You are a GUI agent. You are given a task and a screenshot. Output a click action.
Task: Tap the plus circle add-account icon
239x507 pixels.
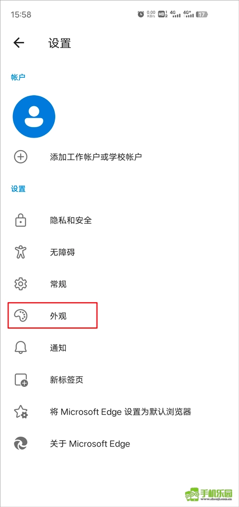[21, 157]
